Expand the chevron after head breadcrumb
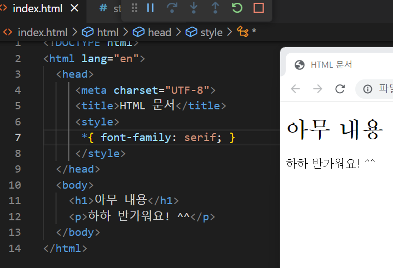 tap(178, 32)
